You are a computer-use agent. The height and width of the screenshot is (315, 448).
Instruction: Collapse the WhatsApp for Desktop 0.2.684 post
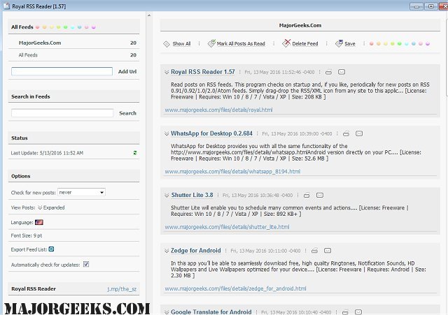click(167, 134)
